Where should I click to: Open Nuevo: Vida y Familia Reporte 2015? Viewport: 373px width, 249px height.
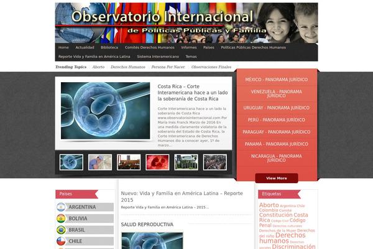tap(182, 197)
